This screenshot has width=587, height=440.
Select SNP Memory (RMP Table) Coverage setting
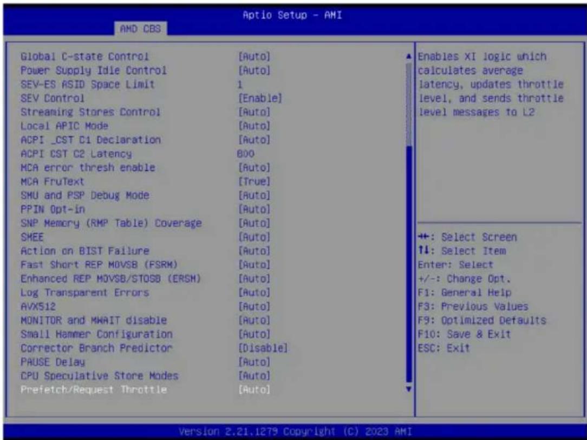pyautogui.click(x=111, y=223)
